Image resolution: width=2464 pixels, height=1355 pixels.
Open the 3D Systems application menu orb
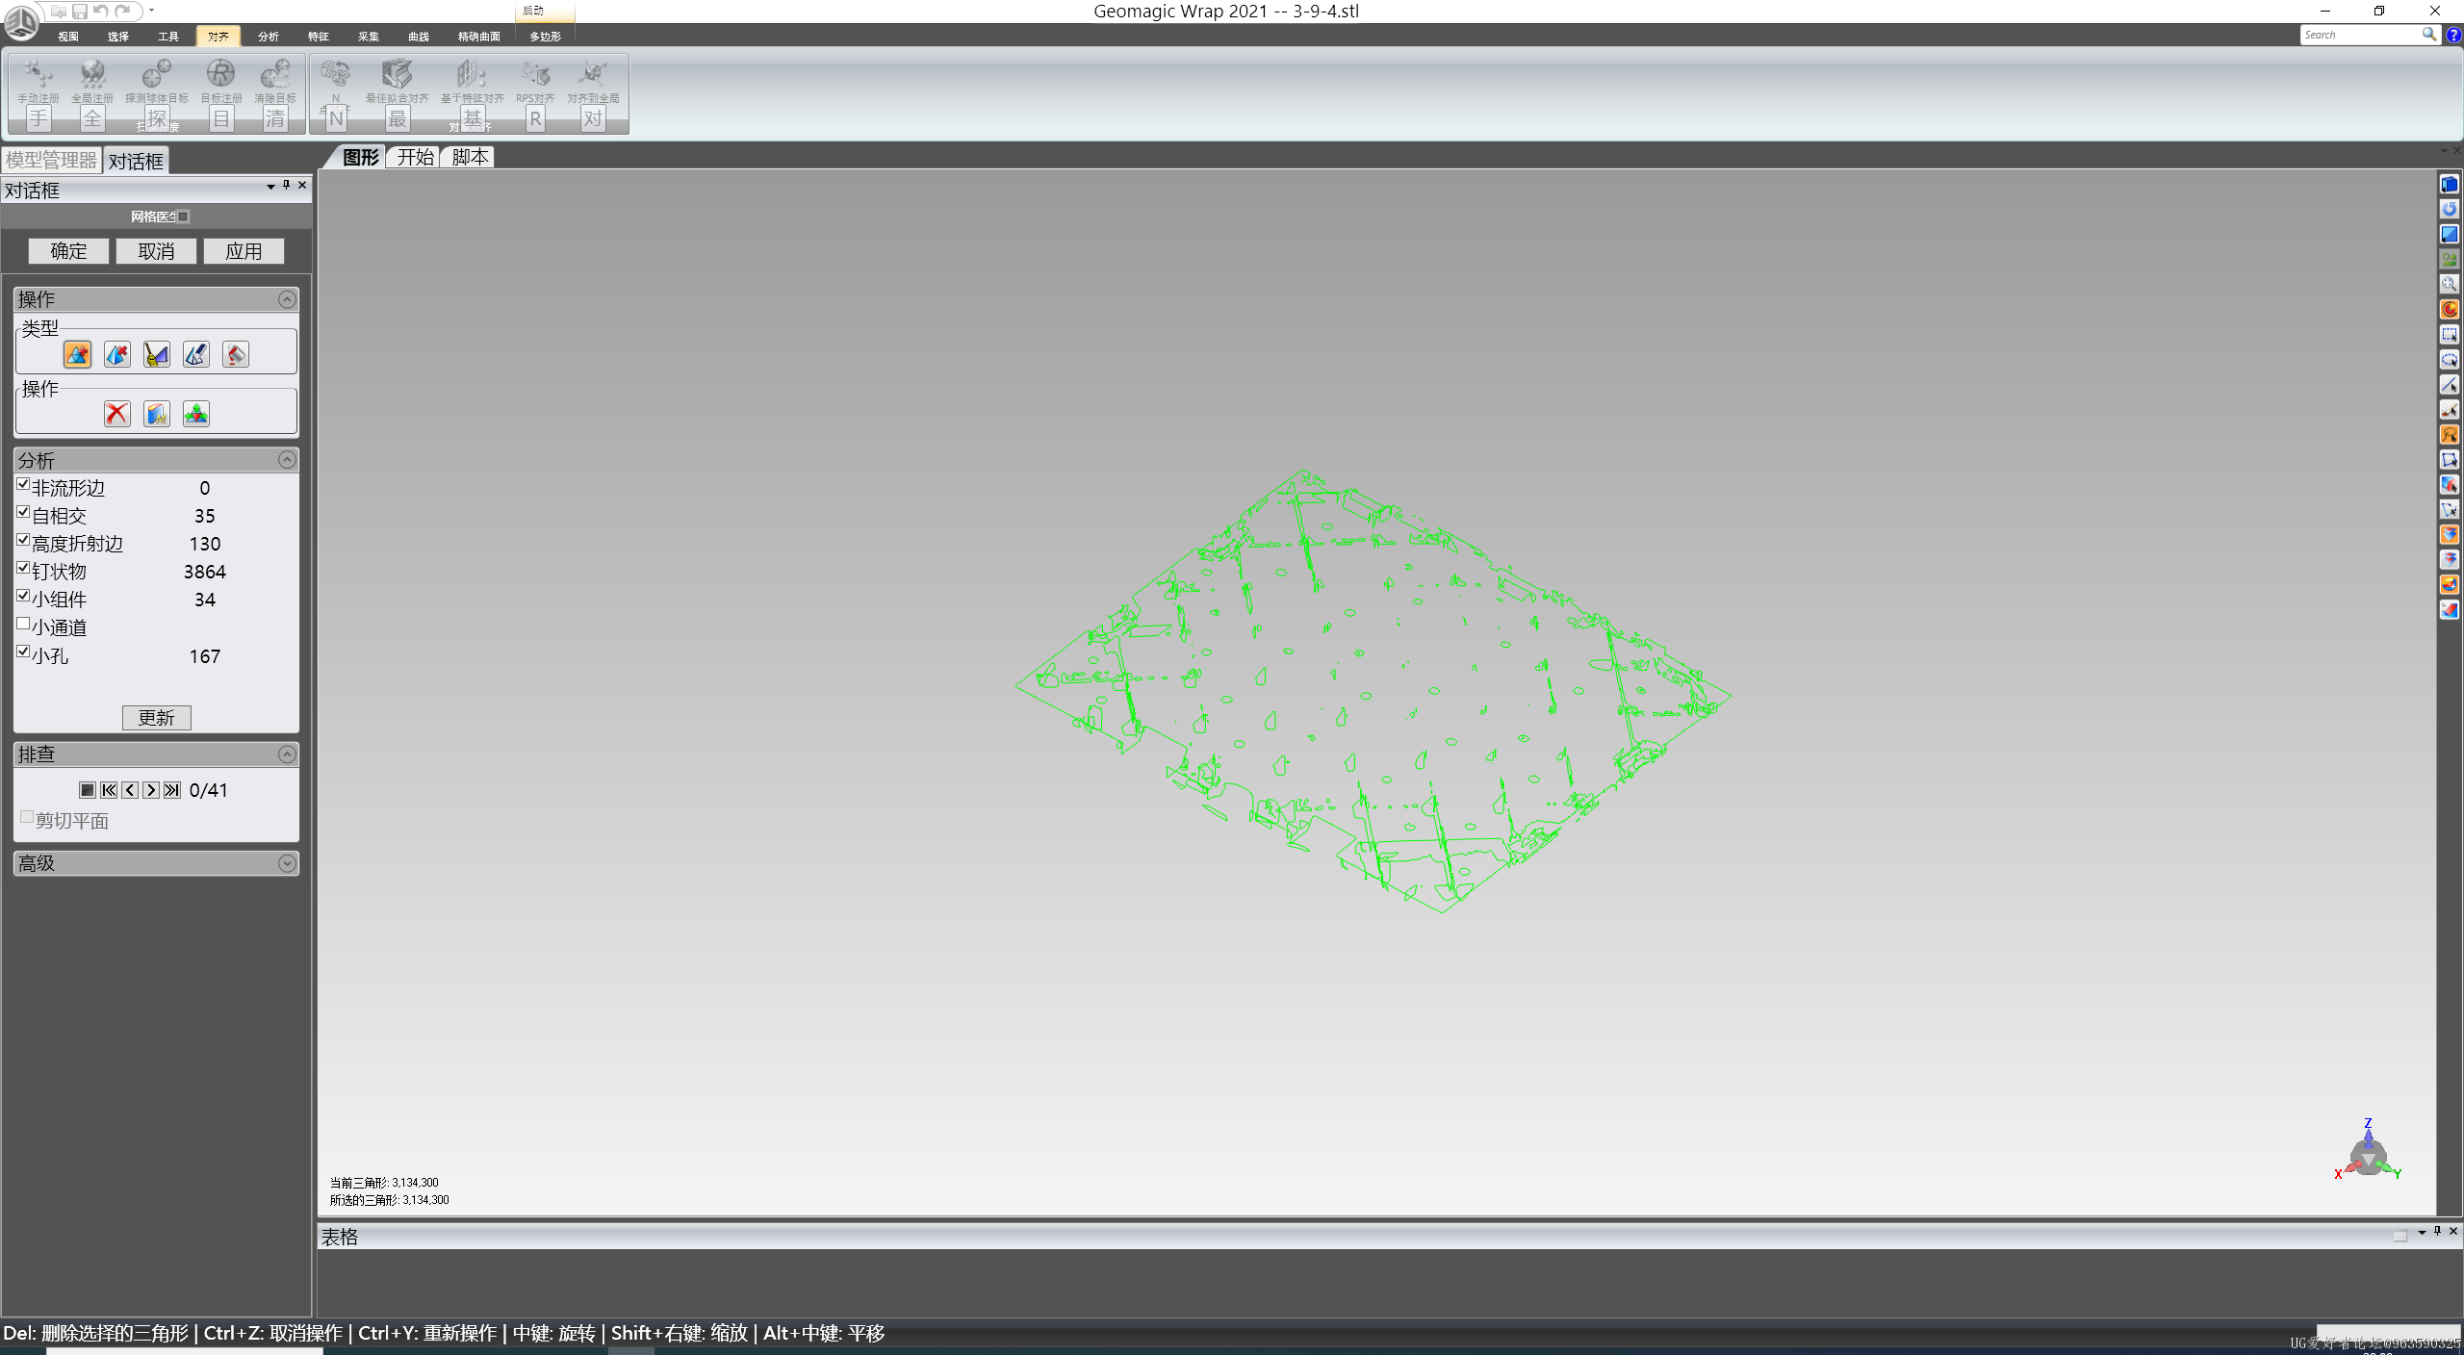pos(21,21)
